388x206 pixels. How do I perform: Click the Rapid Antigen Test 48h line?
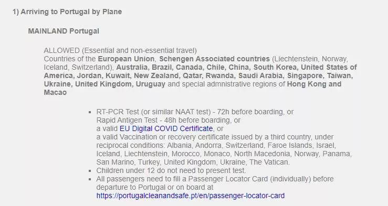point(169,120)
